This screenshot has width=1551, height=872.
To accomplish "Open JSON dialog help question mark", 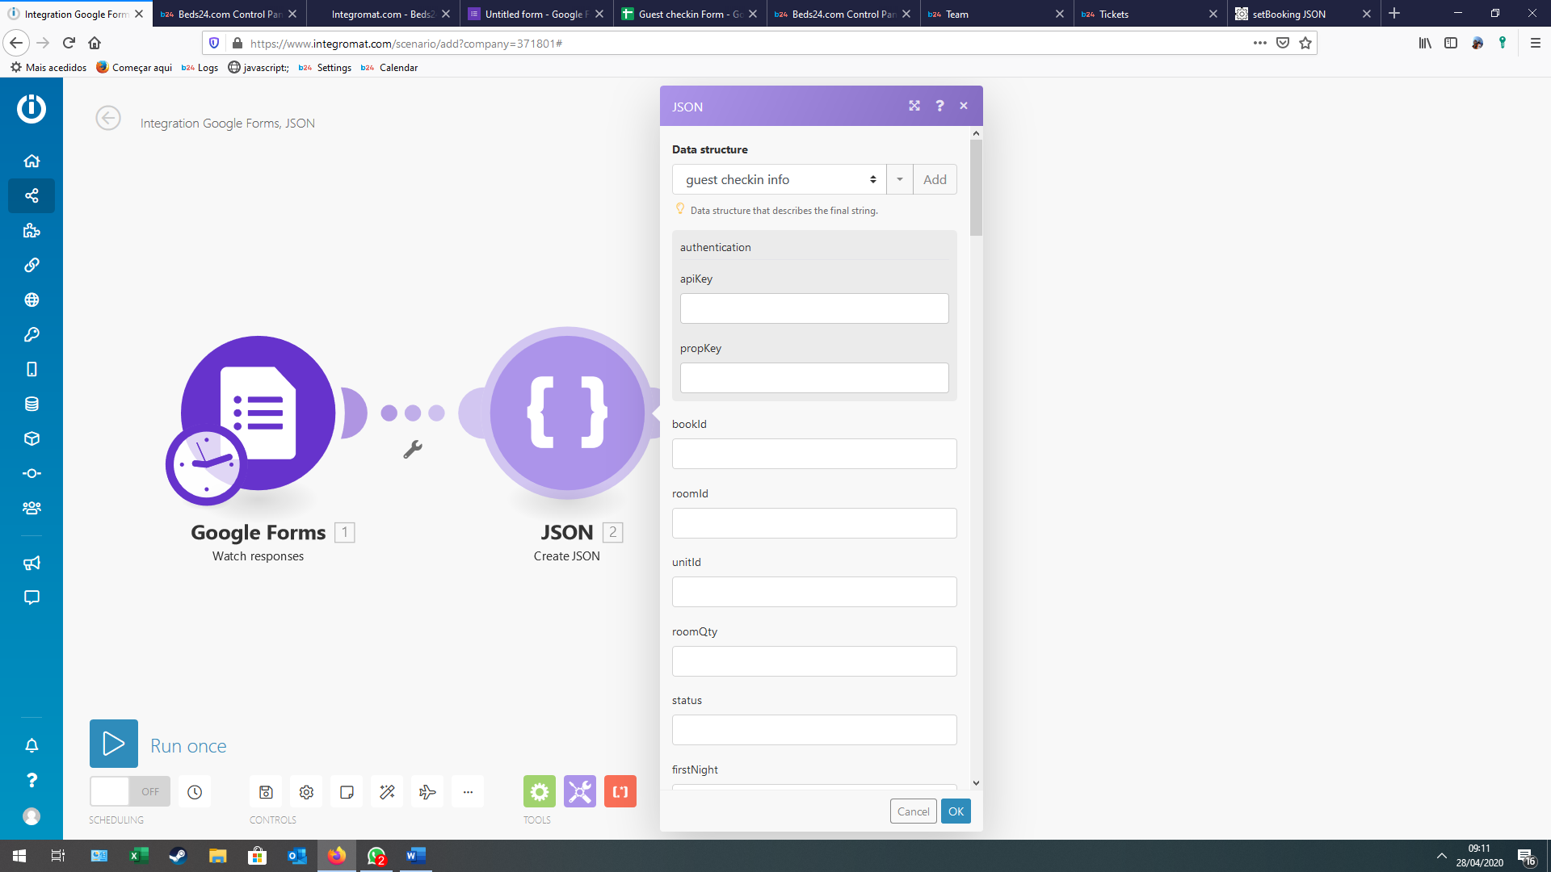I will (939, 106).
